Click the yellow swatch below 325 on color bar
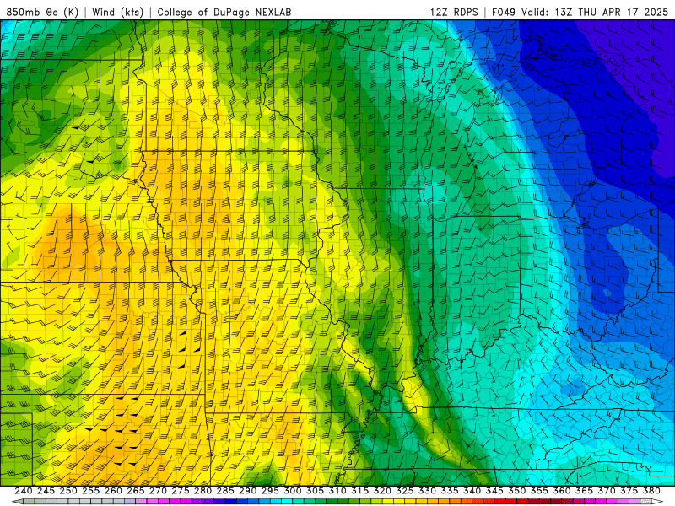 [399, 502]
